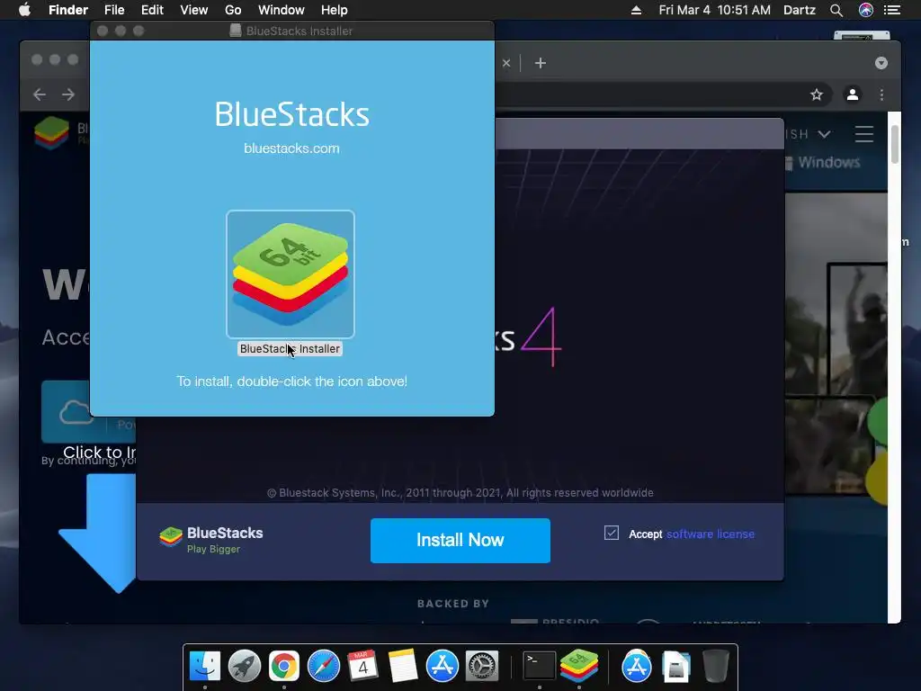Click the Dartz user name in menu bar
The image size is (921, 691).
tap(800, 10)
